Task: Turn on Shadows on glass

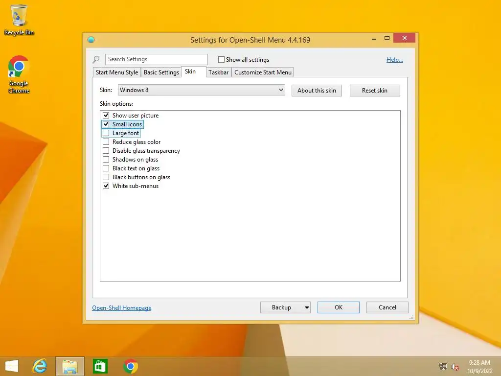Action: click(106, 159)
